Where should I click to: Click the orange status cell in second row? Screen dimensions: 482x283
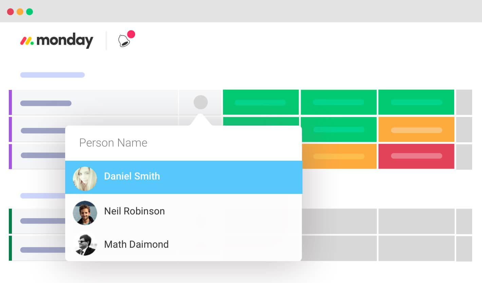click(x=416, y=129)
